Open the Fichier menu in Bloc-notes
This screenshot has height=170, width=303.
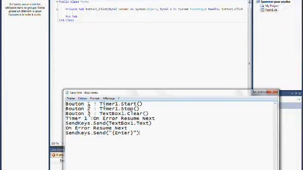pos(71,98)
